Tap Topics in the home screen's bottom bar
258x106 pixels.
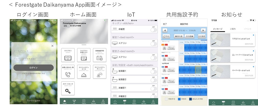point(84,102)
